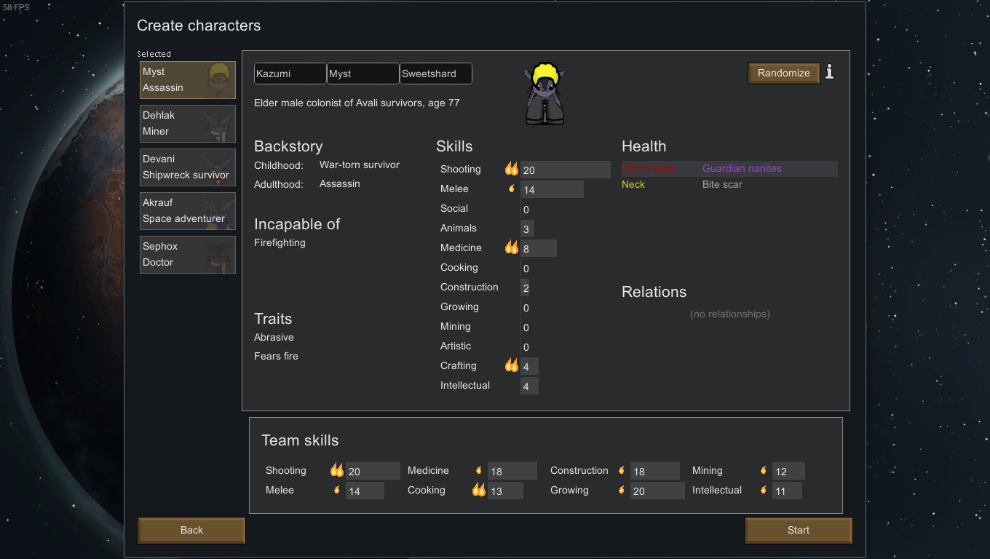This screenshot has width=990, height=559.
Task: Click the Team skills Shooting flame icon
Action: coord(337,470)
